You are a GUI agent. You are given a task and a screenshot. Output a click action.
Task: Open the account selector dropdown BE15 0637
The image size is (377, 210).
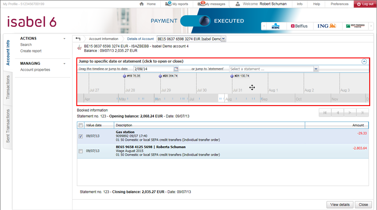(x=191, y=39)
